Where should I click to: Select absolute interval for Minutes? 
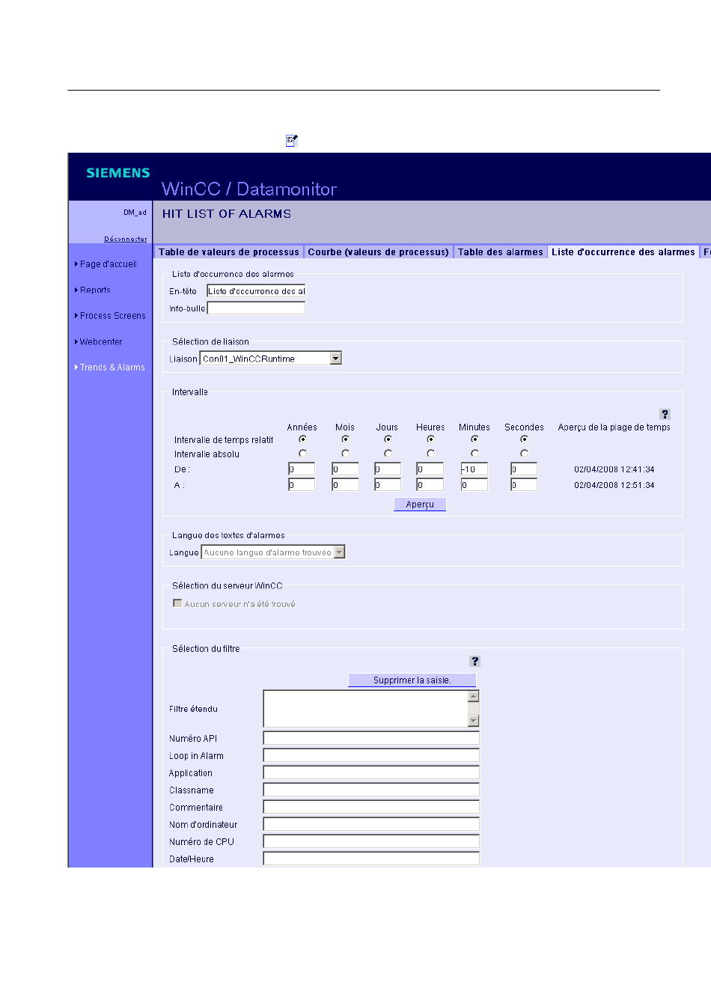(474, 454)
